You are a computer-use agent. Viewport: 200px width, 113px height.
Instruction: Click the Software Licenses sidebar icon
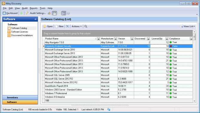[9, 32]
